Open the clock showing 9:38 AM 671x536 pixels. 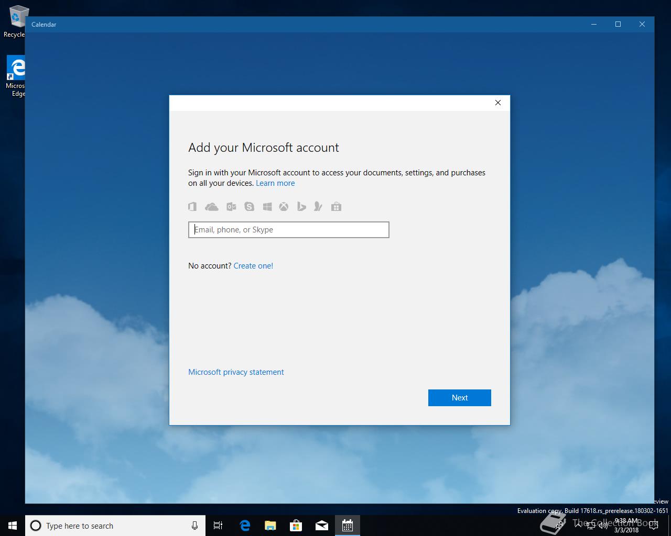pos(627,526)
